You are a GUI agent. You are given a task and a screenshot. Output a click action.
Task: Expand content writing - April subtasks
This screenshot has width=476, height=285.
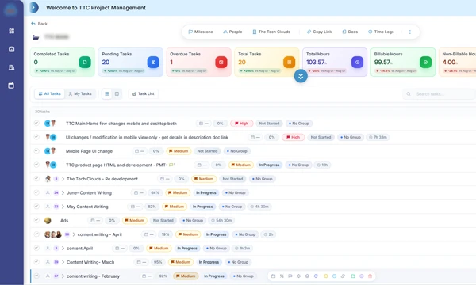(74, 234)
